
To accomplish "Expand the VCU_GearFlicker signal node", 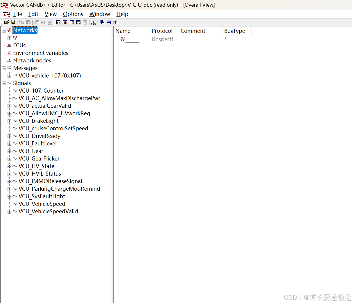I will click(10, 159).
